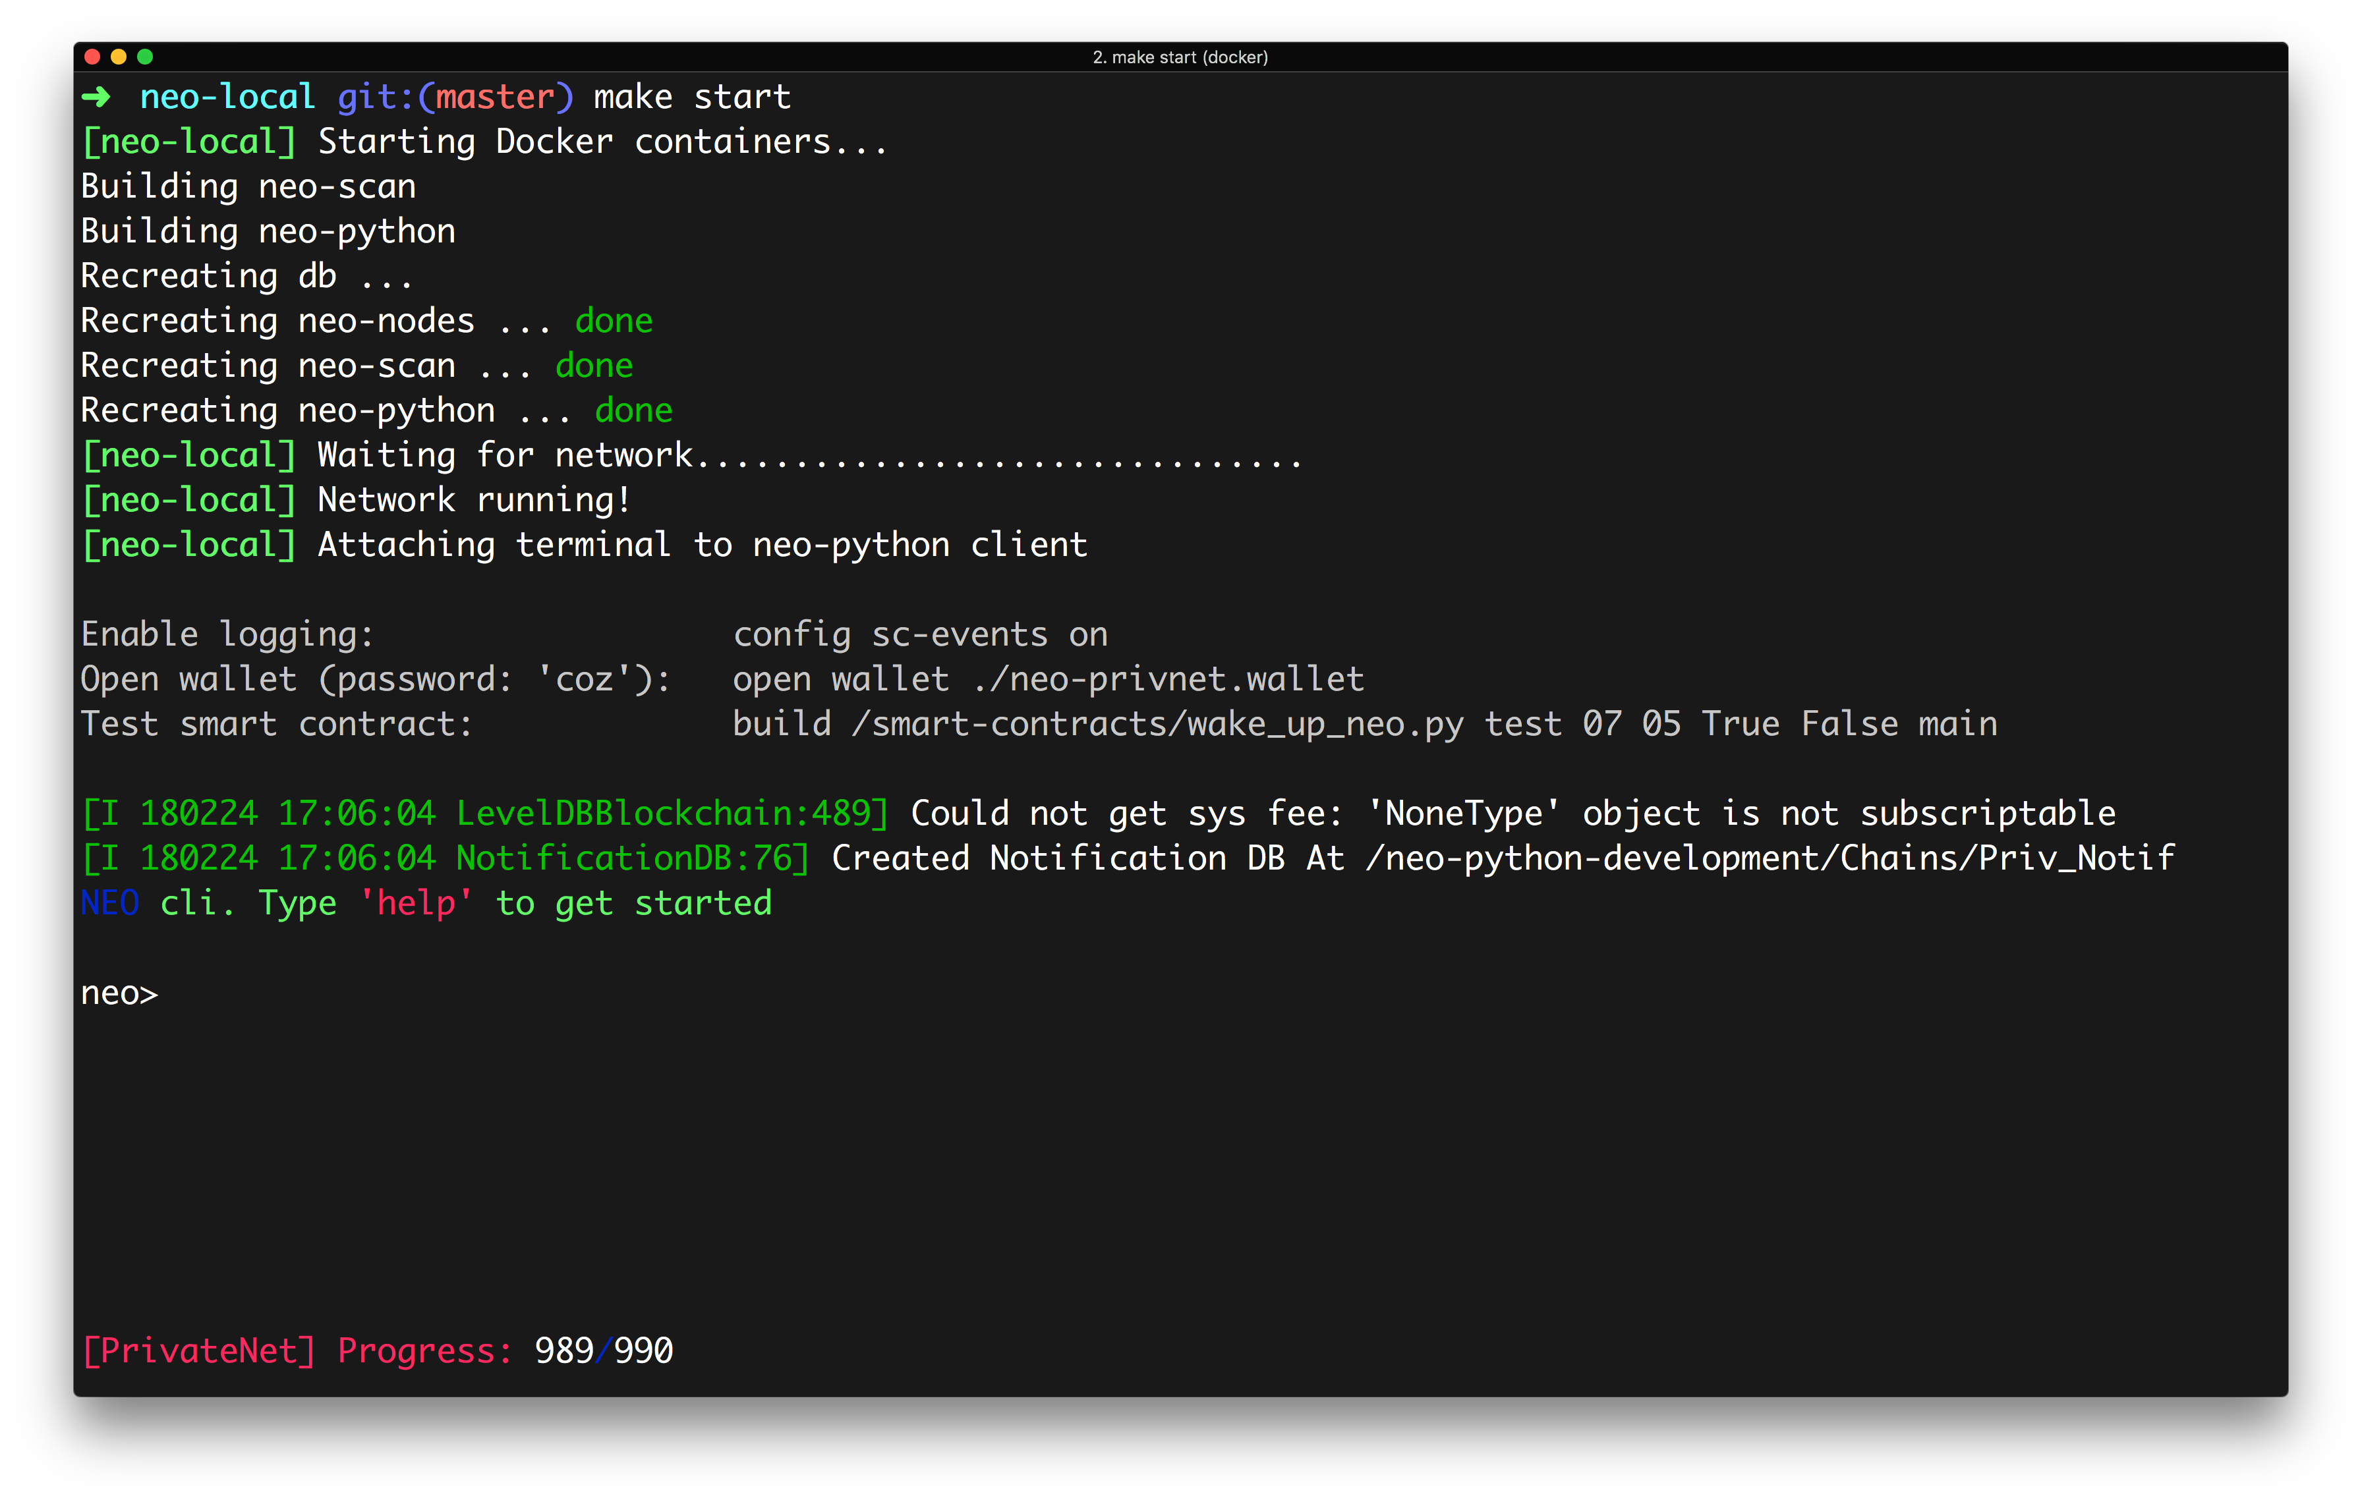Click at the neo> prompt
The width and height of the screenshot is (2362, 1502).
coord(120,993)
